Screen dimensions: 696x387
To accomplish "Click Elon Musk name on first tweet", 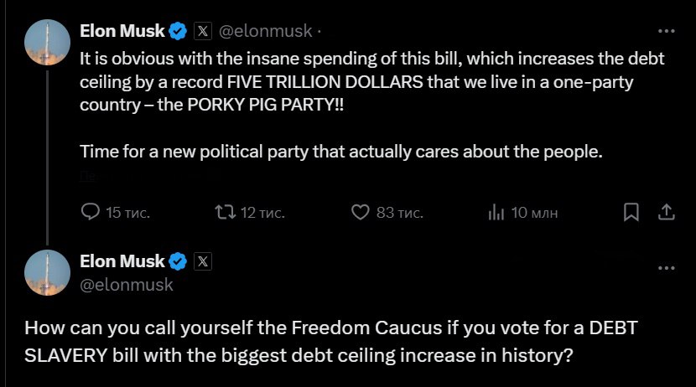I will click(122, 32).
